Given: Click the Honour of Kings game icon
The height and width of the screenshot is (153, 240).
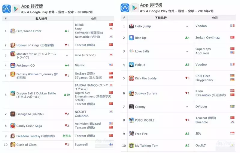Looking at the screenshot, I should [x=13, y=45].
